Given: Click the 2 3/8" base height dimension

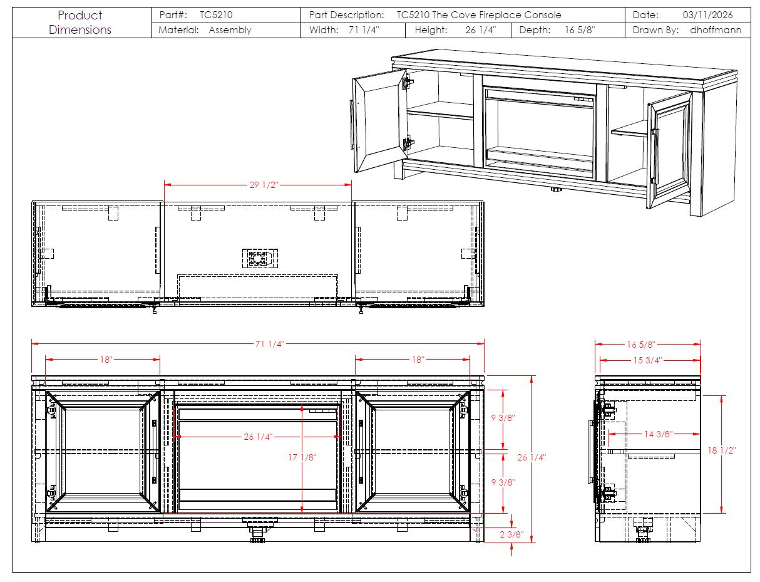Looking at the screenshot, I should [511, 536].
